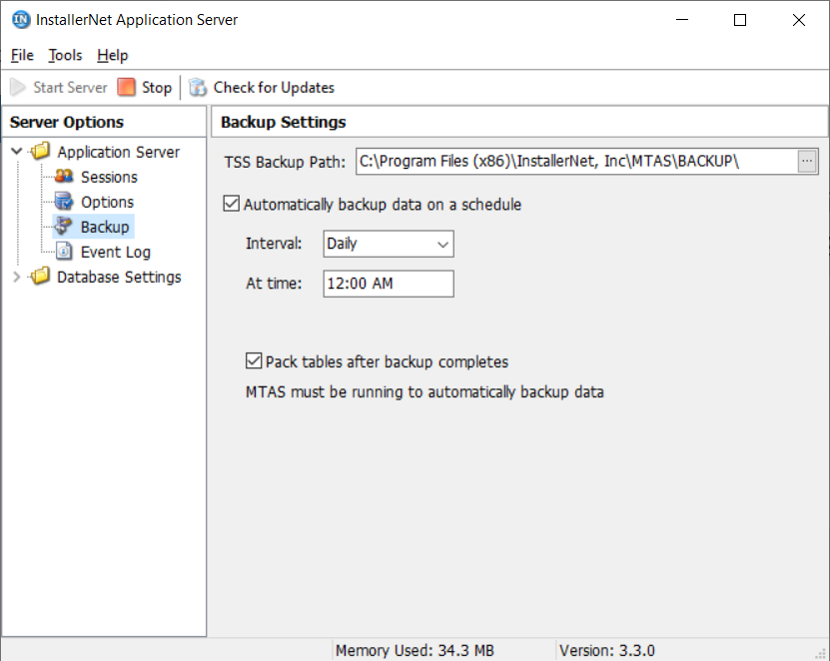Select the Application Server tree label
Image resolution: width=830 pixels, height=661 pixels.
(119, 152)
